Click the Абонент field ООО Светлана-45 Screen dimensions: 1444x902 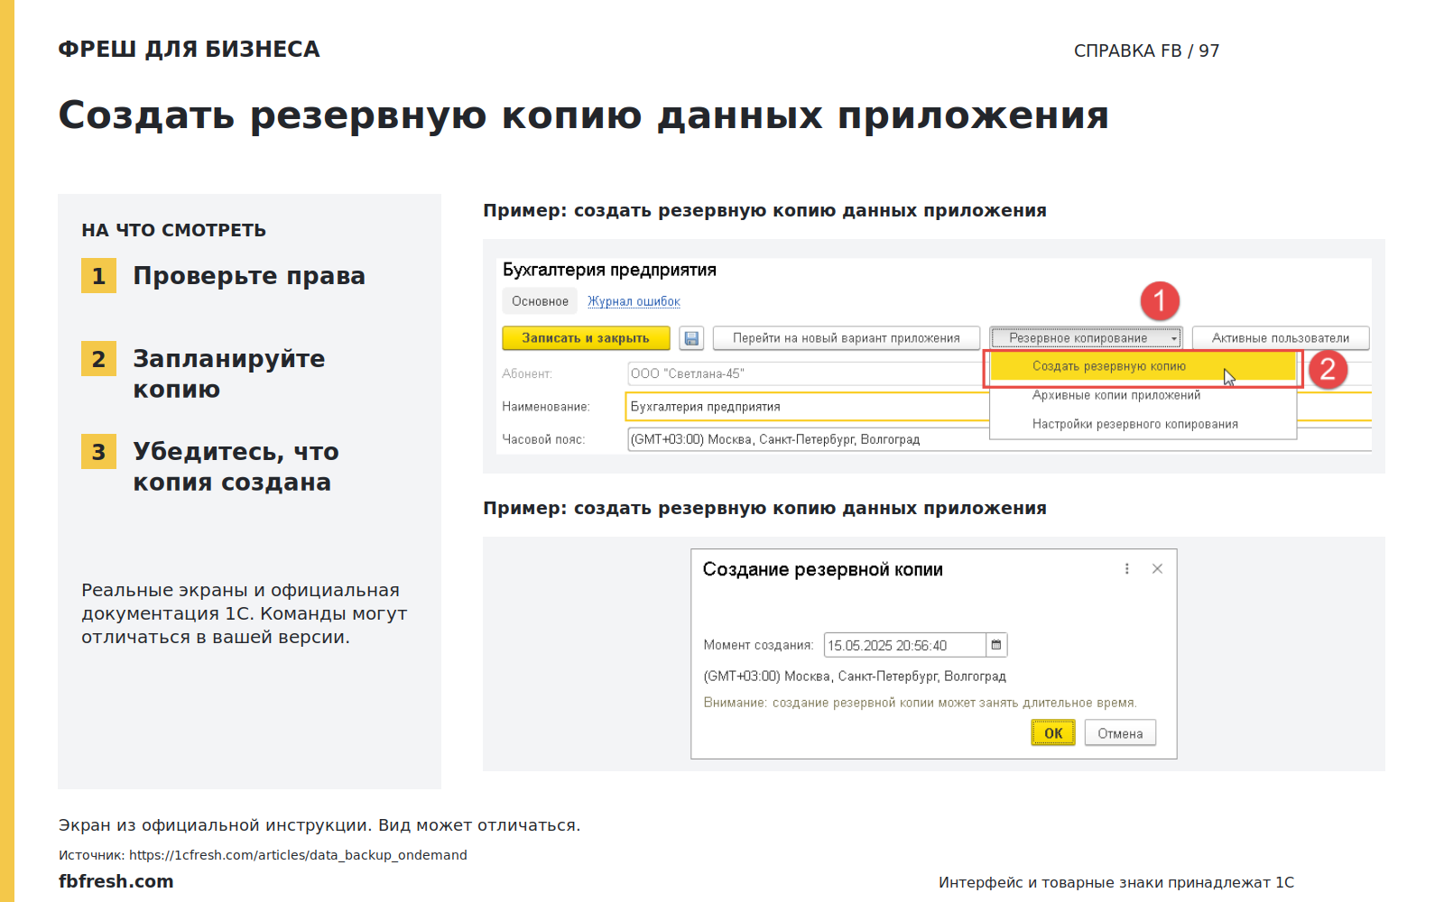(808, 373)
